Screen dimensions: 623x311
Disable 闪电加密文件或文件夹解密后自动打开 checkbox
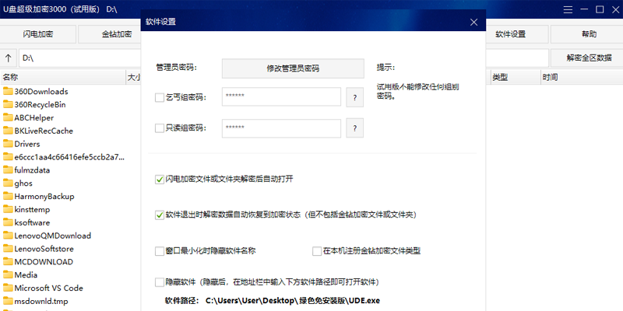point(160,179)
